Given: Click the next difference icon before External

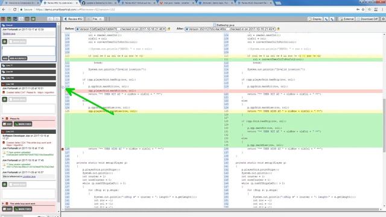Looking at the screenshot, I should [332, 19].
